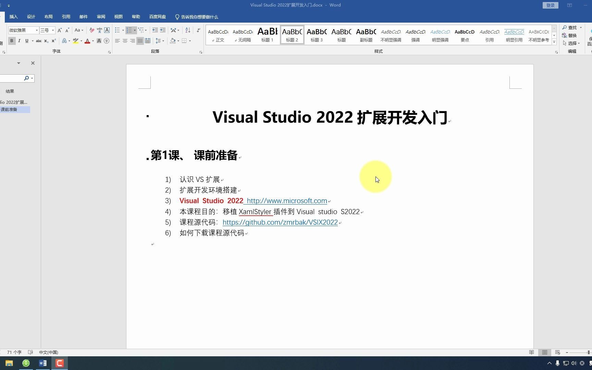Apply character shading icon
The width and height of the screenshot is (592, 370).
click(99, 41)
